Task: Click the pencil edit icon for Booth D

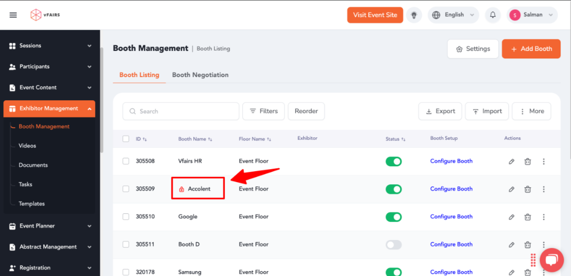Action: (x=512, y=245)
